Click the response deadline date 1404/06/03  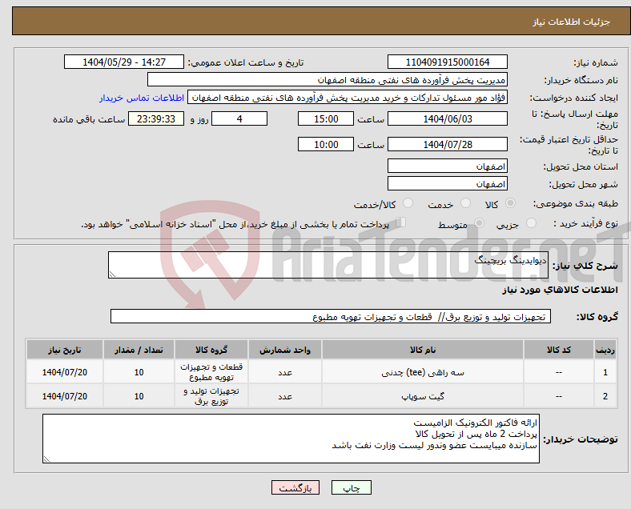[x=447, y=119]
